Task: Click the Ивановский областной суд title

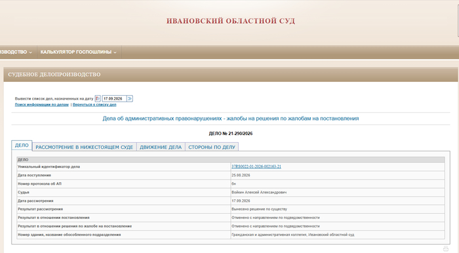Action: click(231, 21)
